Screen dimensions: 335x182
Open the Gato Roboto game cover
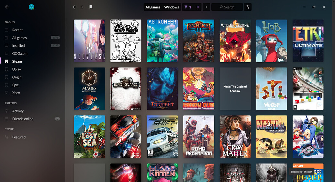[126, 41]
